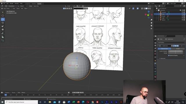Image resolution: width=186 pixels, height=104 pixels.
Task: Select the Measure tool
Action: [3, 37]
